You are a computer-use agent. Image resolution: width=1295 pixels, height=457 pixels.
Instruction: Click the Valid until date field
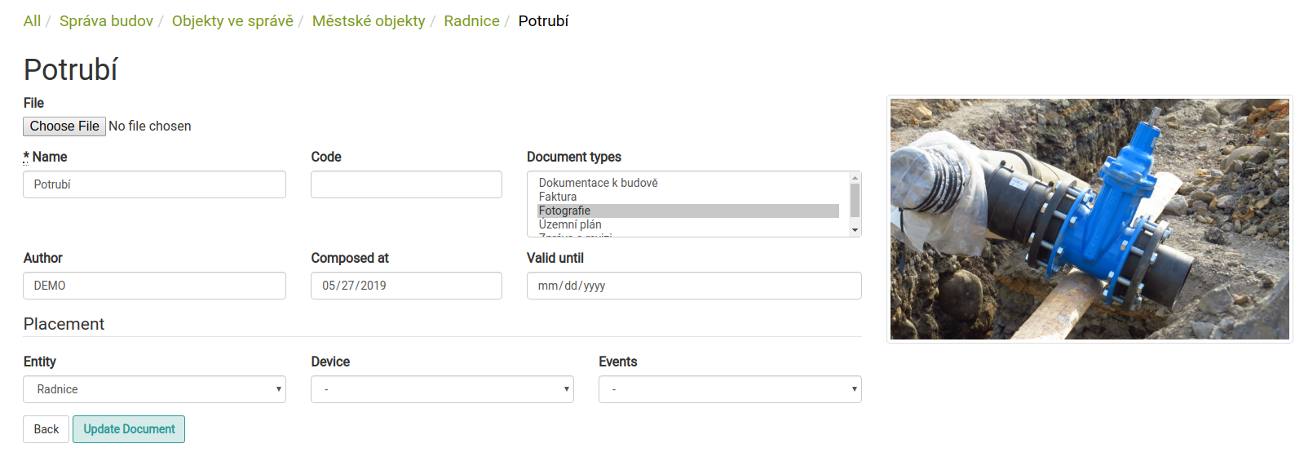pos(694,286)
